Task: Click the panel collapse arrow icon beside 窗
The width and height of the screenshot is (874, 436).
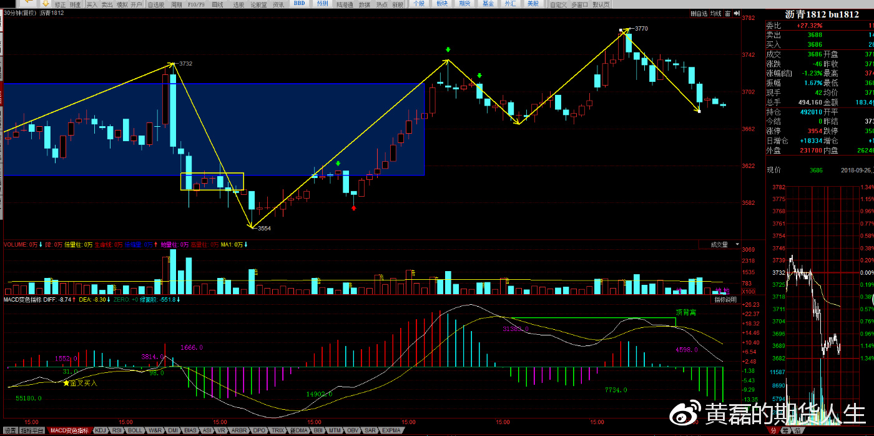Action: [x=737, y=13]
